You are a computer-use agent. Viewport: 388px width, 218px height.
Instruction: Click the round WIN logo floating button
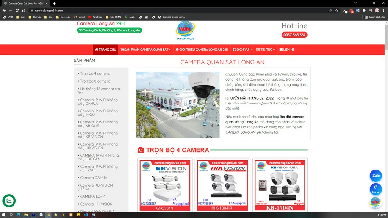(375, 202)
